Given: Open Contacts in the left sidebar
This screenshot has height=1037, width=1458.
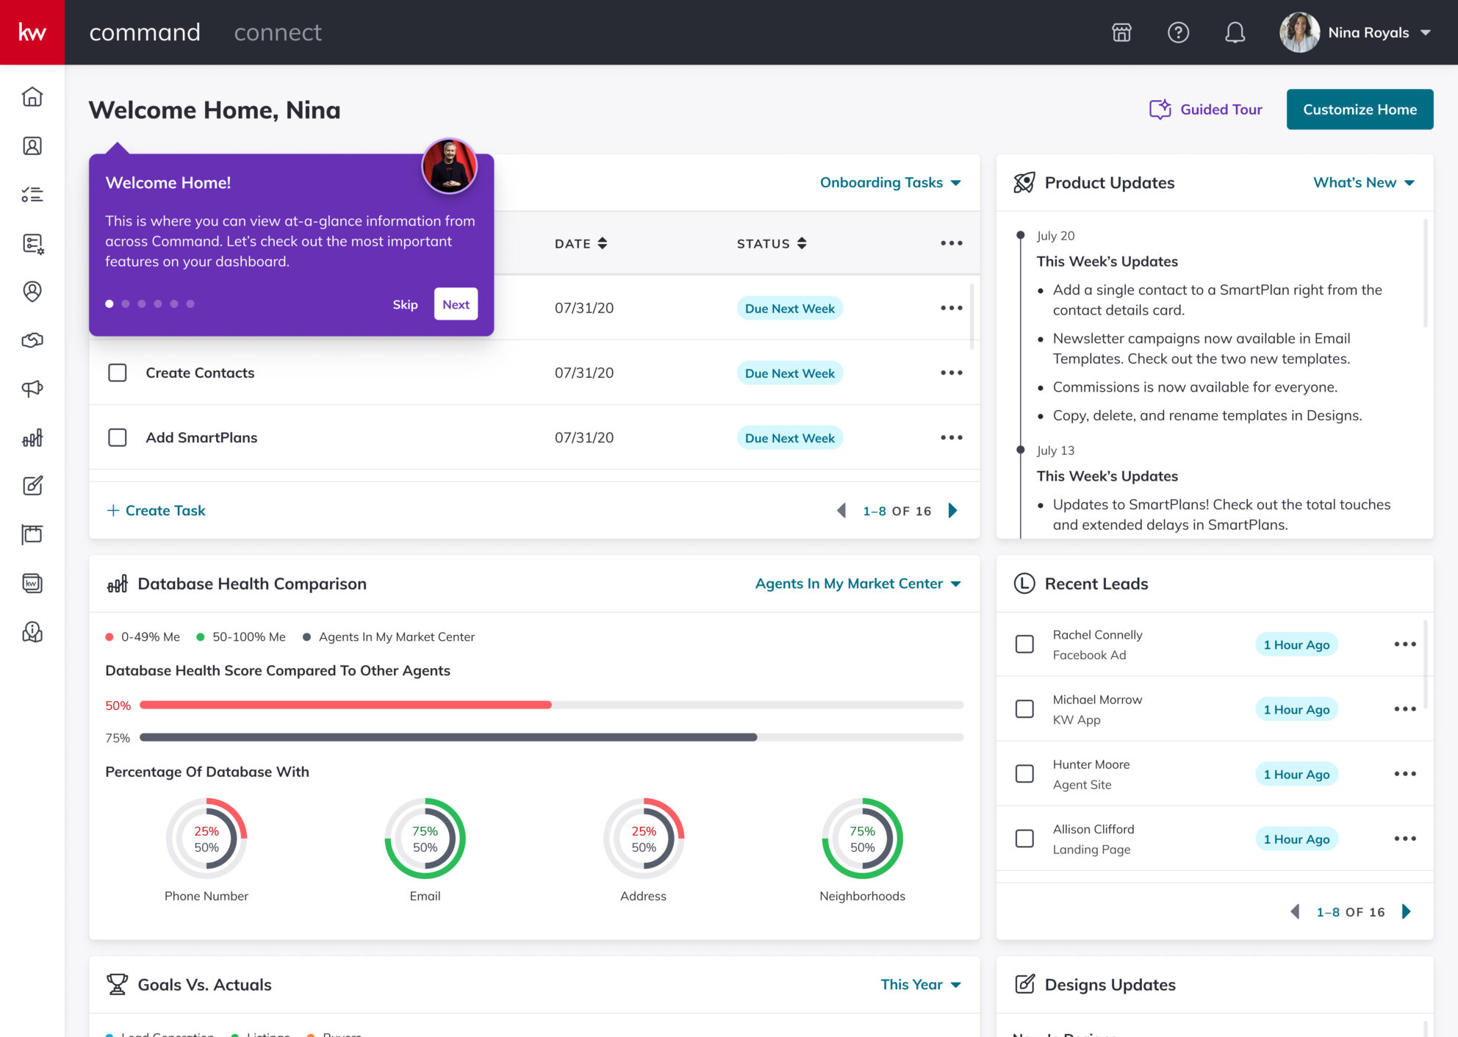Looking at the screenshot, I should 33,146.
